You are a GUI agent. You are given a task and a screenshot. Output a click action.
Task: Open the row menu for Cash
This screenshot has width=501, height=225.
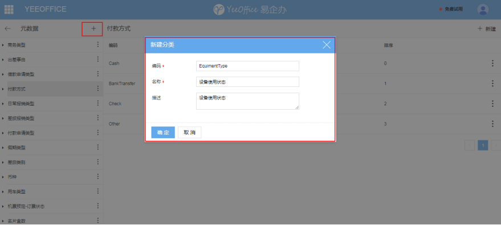492,64
